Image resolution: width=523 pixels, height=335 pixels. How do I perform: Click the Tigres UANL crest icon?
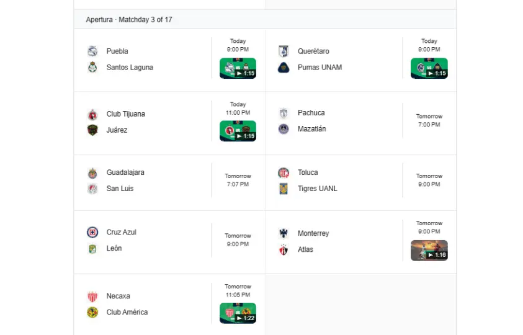(284, 189)
